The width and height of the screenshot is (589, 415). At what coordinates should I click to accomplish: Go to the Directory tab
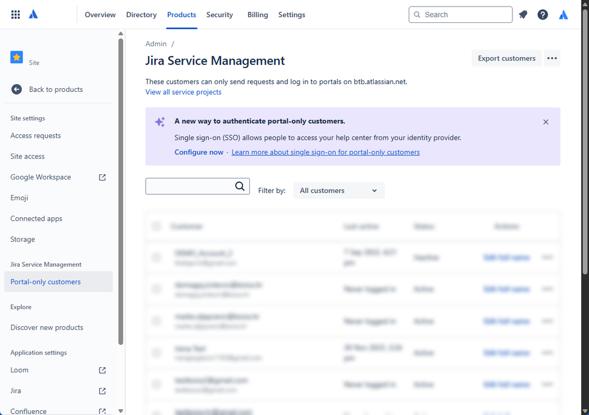tap(142, 15)
